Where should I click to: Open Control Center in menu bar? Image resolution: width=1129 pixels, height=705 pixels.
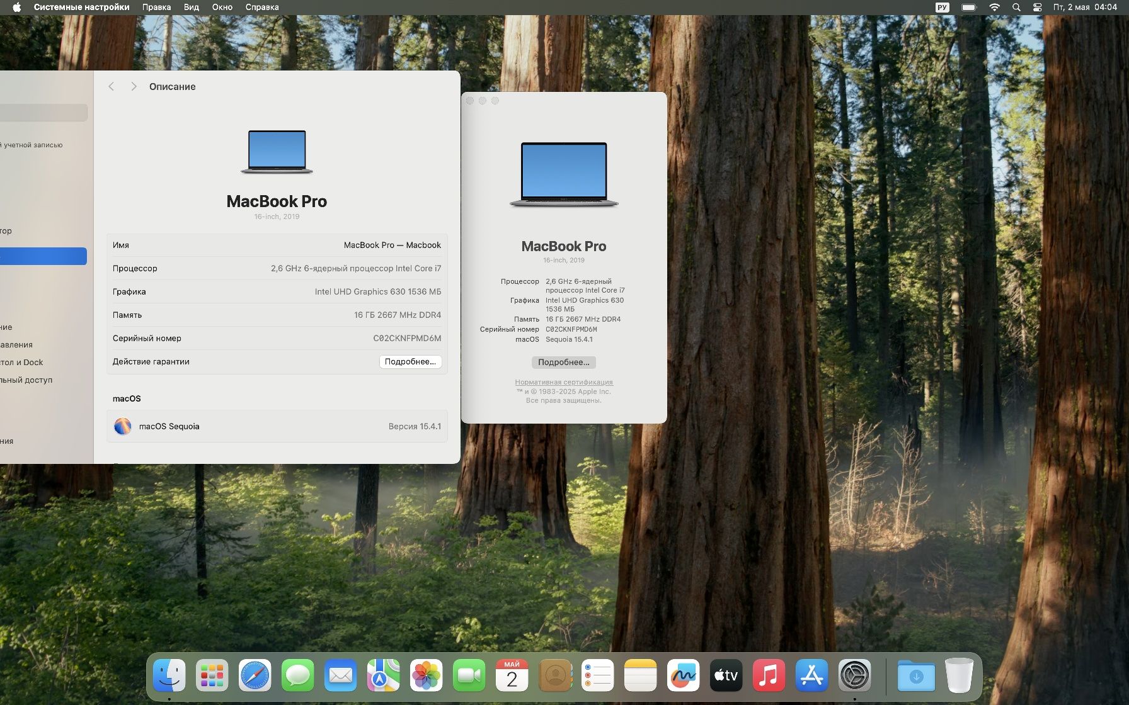coord(1037,8)
